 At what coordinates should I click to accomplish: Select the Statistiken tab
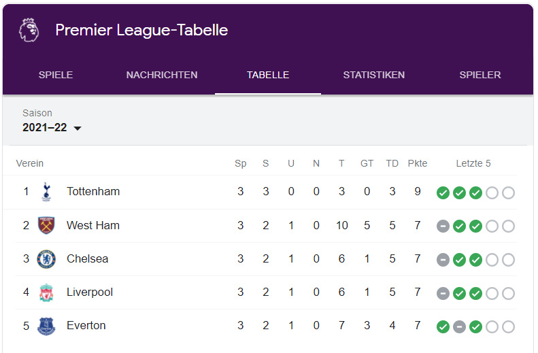(374, 75)
